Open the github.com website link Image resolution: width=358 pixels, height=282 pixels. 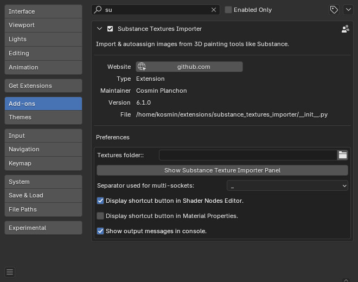(x=189, y=67)
